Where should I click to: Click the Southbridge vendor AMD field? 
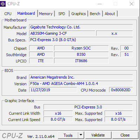pos(41,54)
